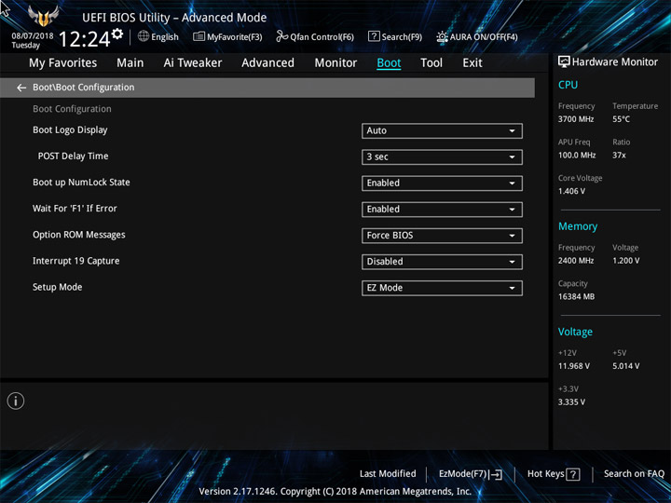The image size is (671, 503).
Task: Click the +5V value 5.014 V
Action: (626, 366)
